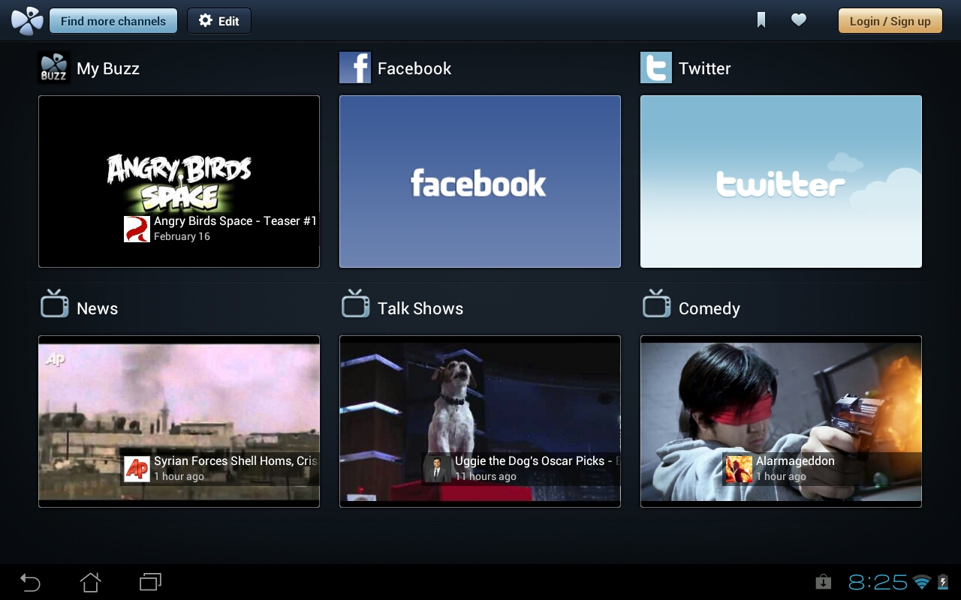Viewport: 961px width, 600px height.
Task: Open the twitter channel thumbnail
Action: pos(781,181)
